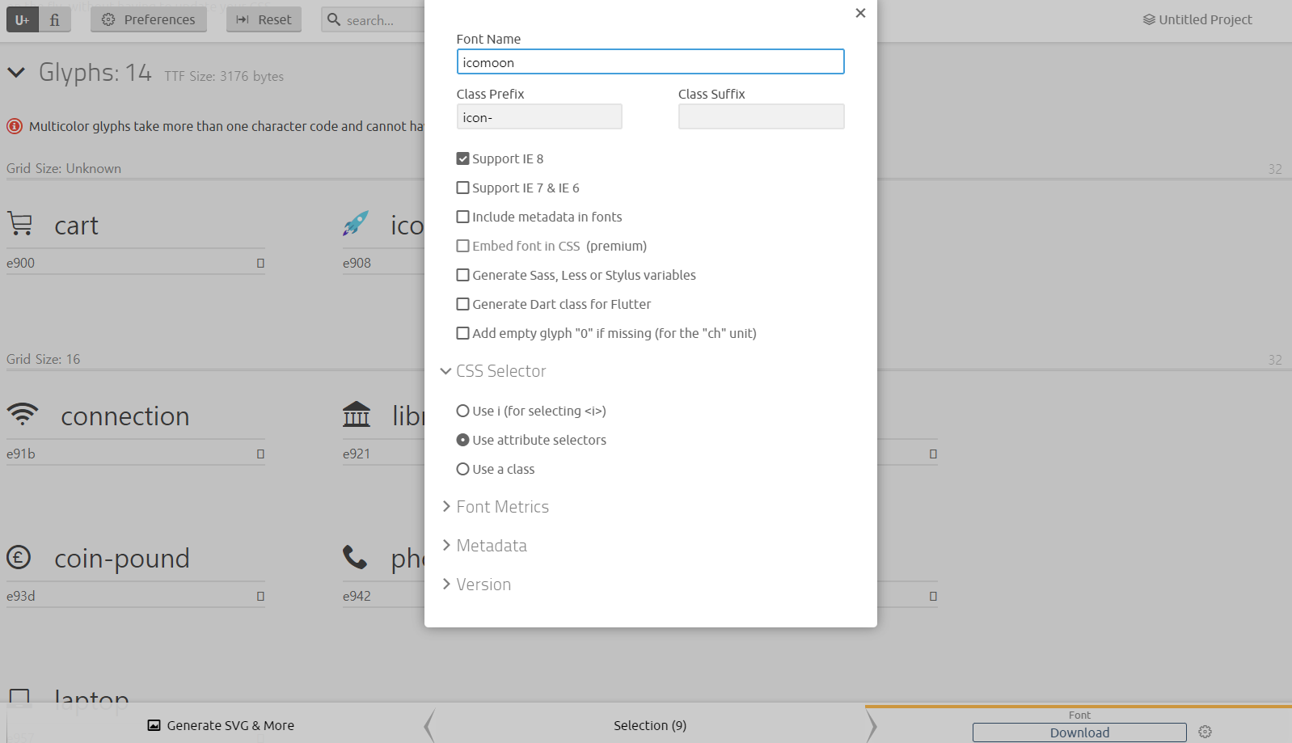Click the library building glyph icon
The width and height of the screenshot is (1292, 743).
(357, 414)
